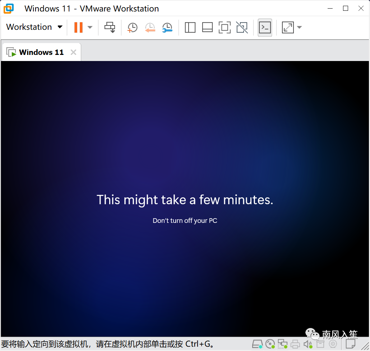Open stretch mode dropdown arrow
Image resolution: width=370 pixels, height=351 pixels.
[x=299, y=27]
